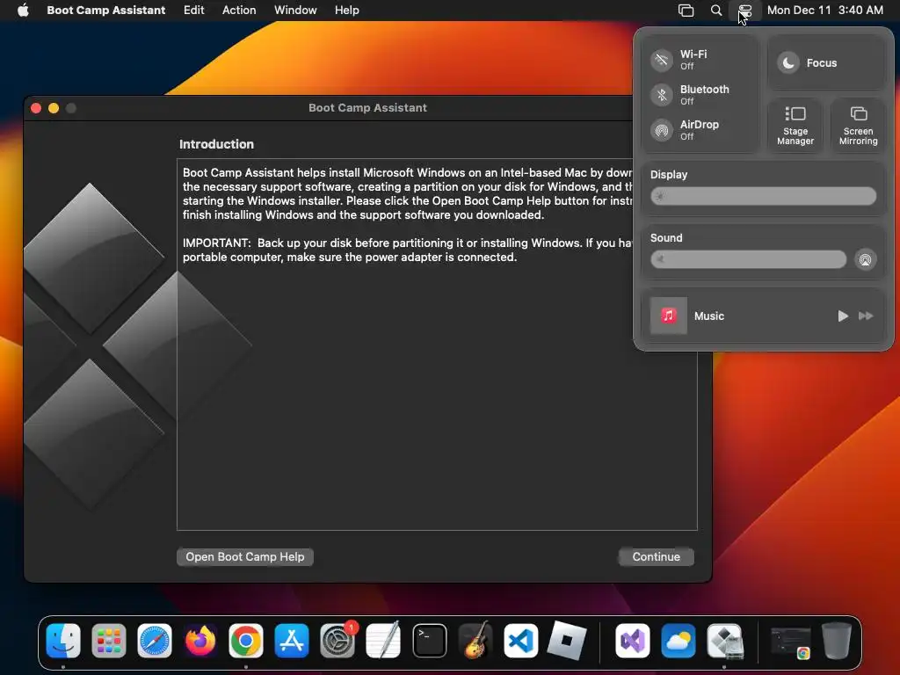The height and width of the screenshot is (675, 900).
Task: Open the Apple menu
Action: coord(23,11)
